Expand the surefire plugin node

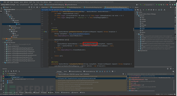pos(139,47)
